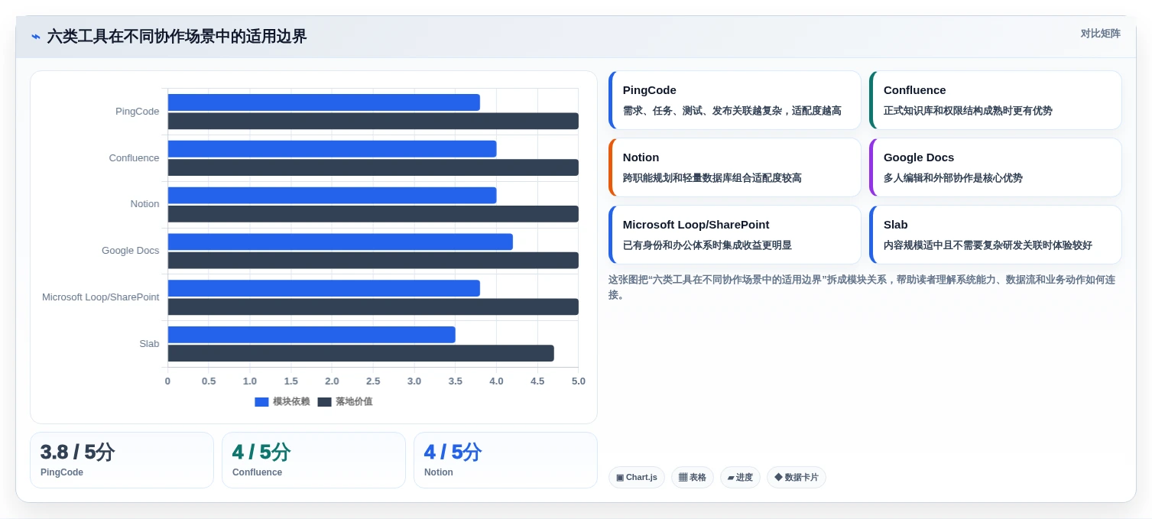Open the PingCode description card

(735, 100)
